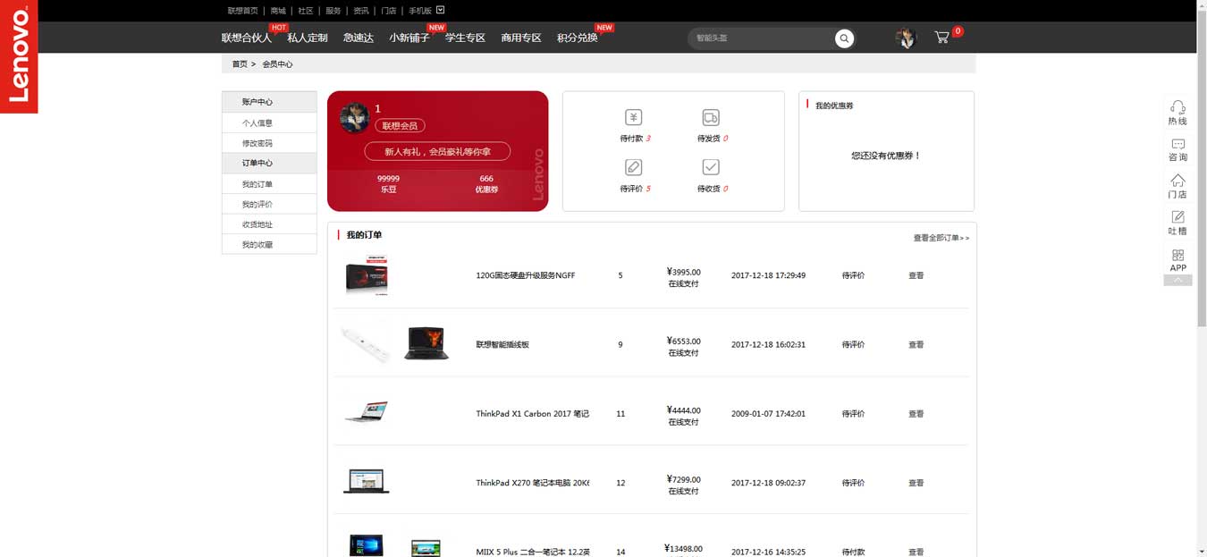
Task: Click the 商城 top link
Action: pos(278,11)
